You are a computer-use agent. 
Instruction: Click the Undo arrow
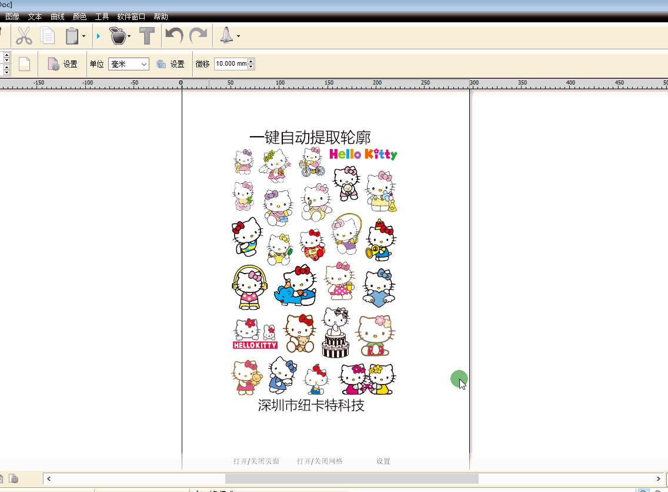click(x=174, y=36)
